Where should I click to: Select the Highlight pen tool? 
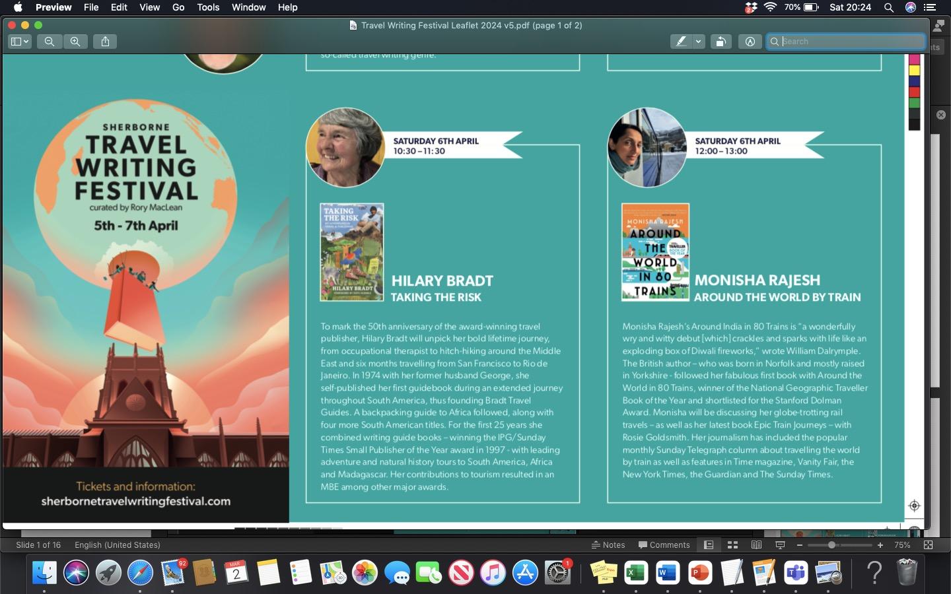(x=680, y=42)
